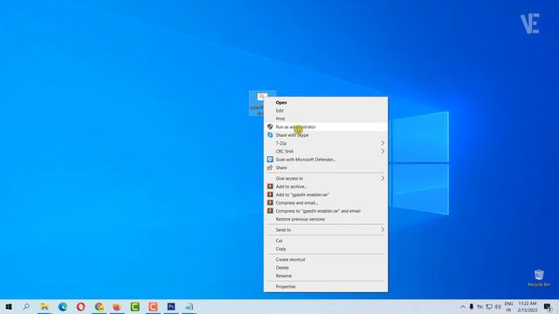Image resolution: width=559 pixels, height=314 pixels.
Task: Open the notification Action Center icon
Action: tap(548, 306)
